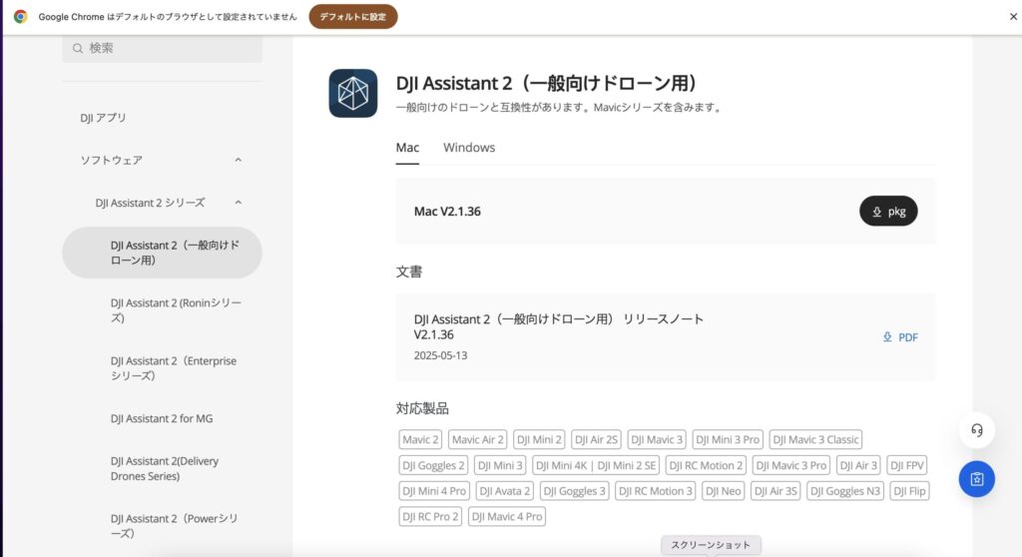
Task: Click the DJI Goggles 2 tag
Action: tap(433, 465)
